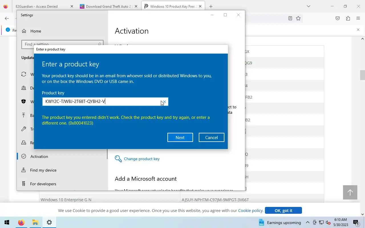Click the Delivery Optimization icon in sidebar
365x228 pixels.
click(x=24, y=88)
